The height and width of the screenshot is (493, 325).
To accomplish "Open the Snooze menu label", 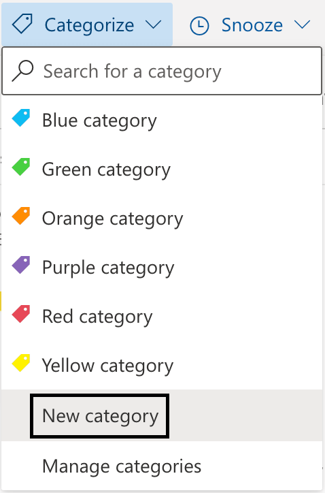I will (252, 25).
